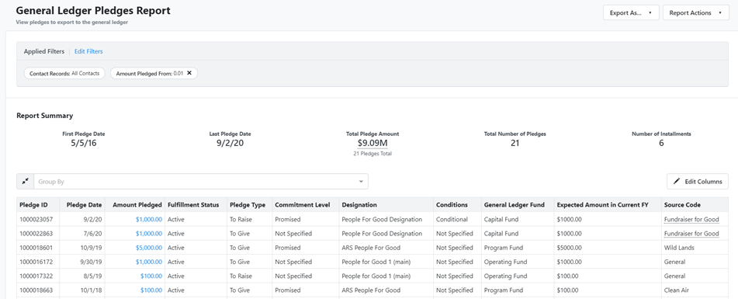Viewport: 738px width, 299px height.
Task: Select the Contact Records: All Contacts filter chip
Action: 64,74
